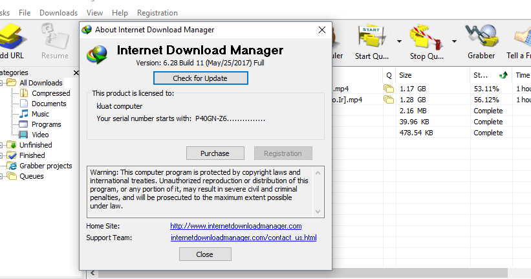The height and width of the screenshot is (279, 531).
Task: Click the 478.54 KB size cell
Action: [x=417, y=133]
